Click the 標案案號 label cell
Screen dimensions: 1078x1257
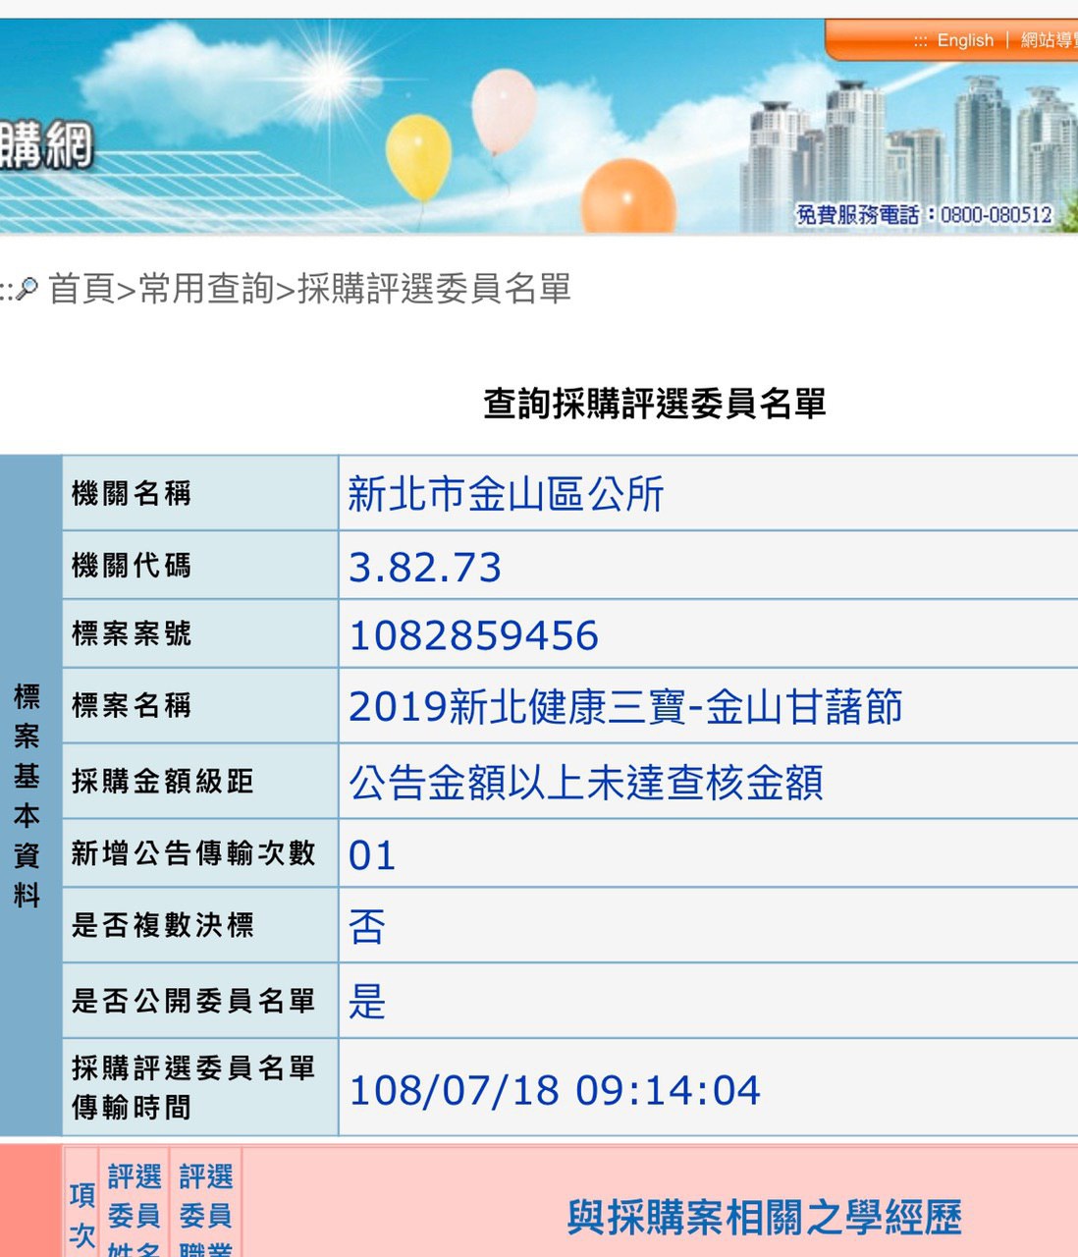click(200, 634)
